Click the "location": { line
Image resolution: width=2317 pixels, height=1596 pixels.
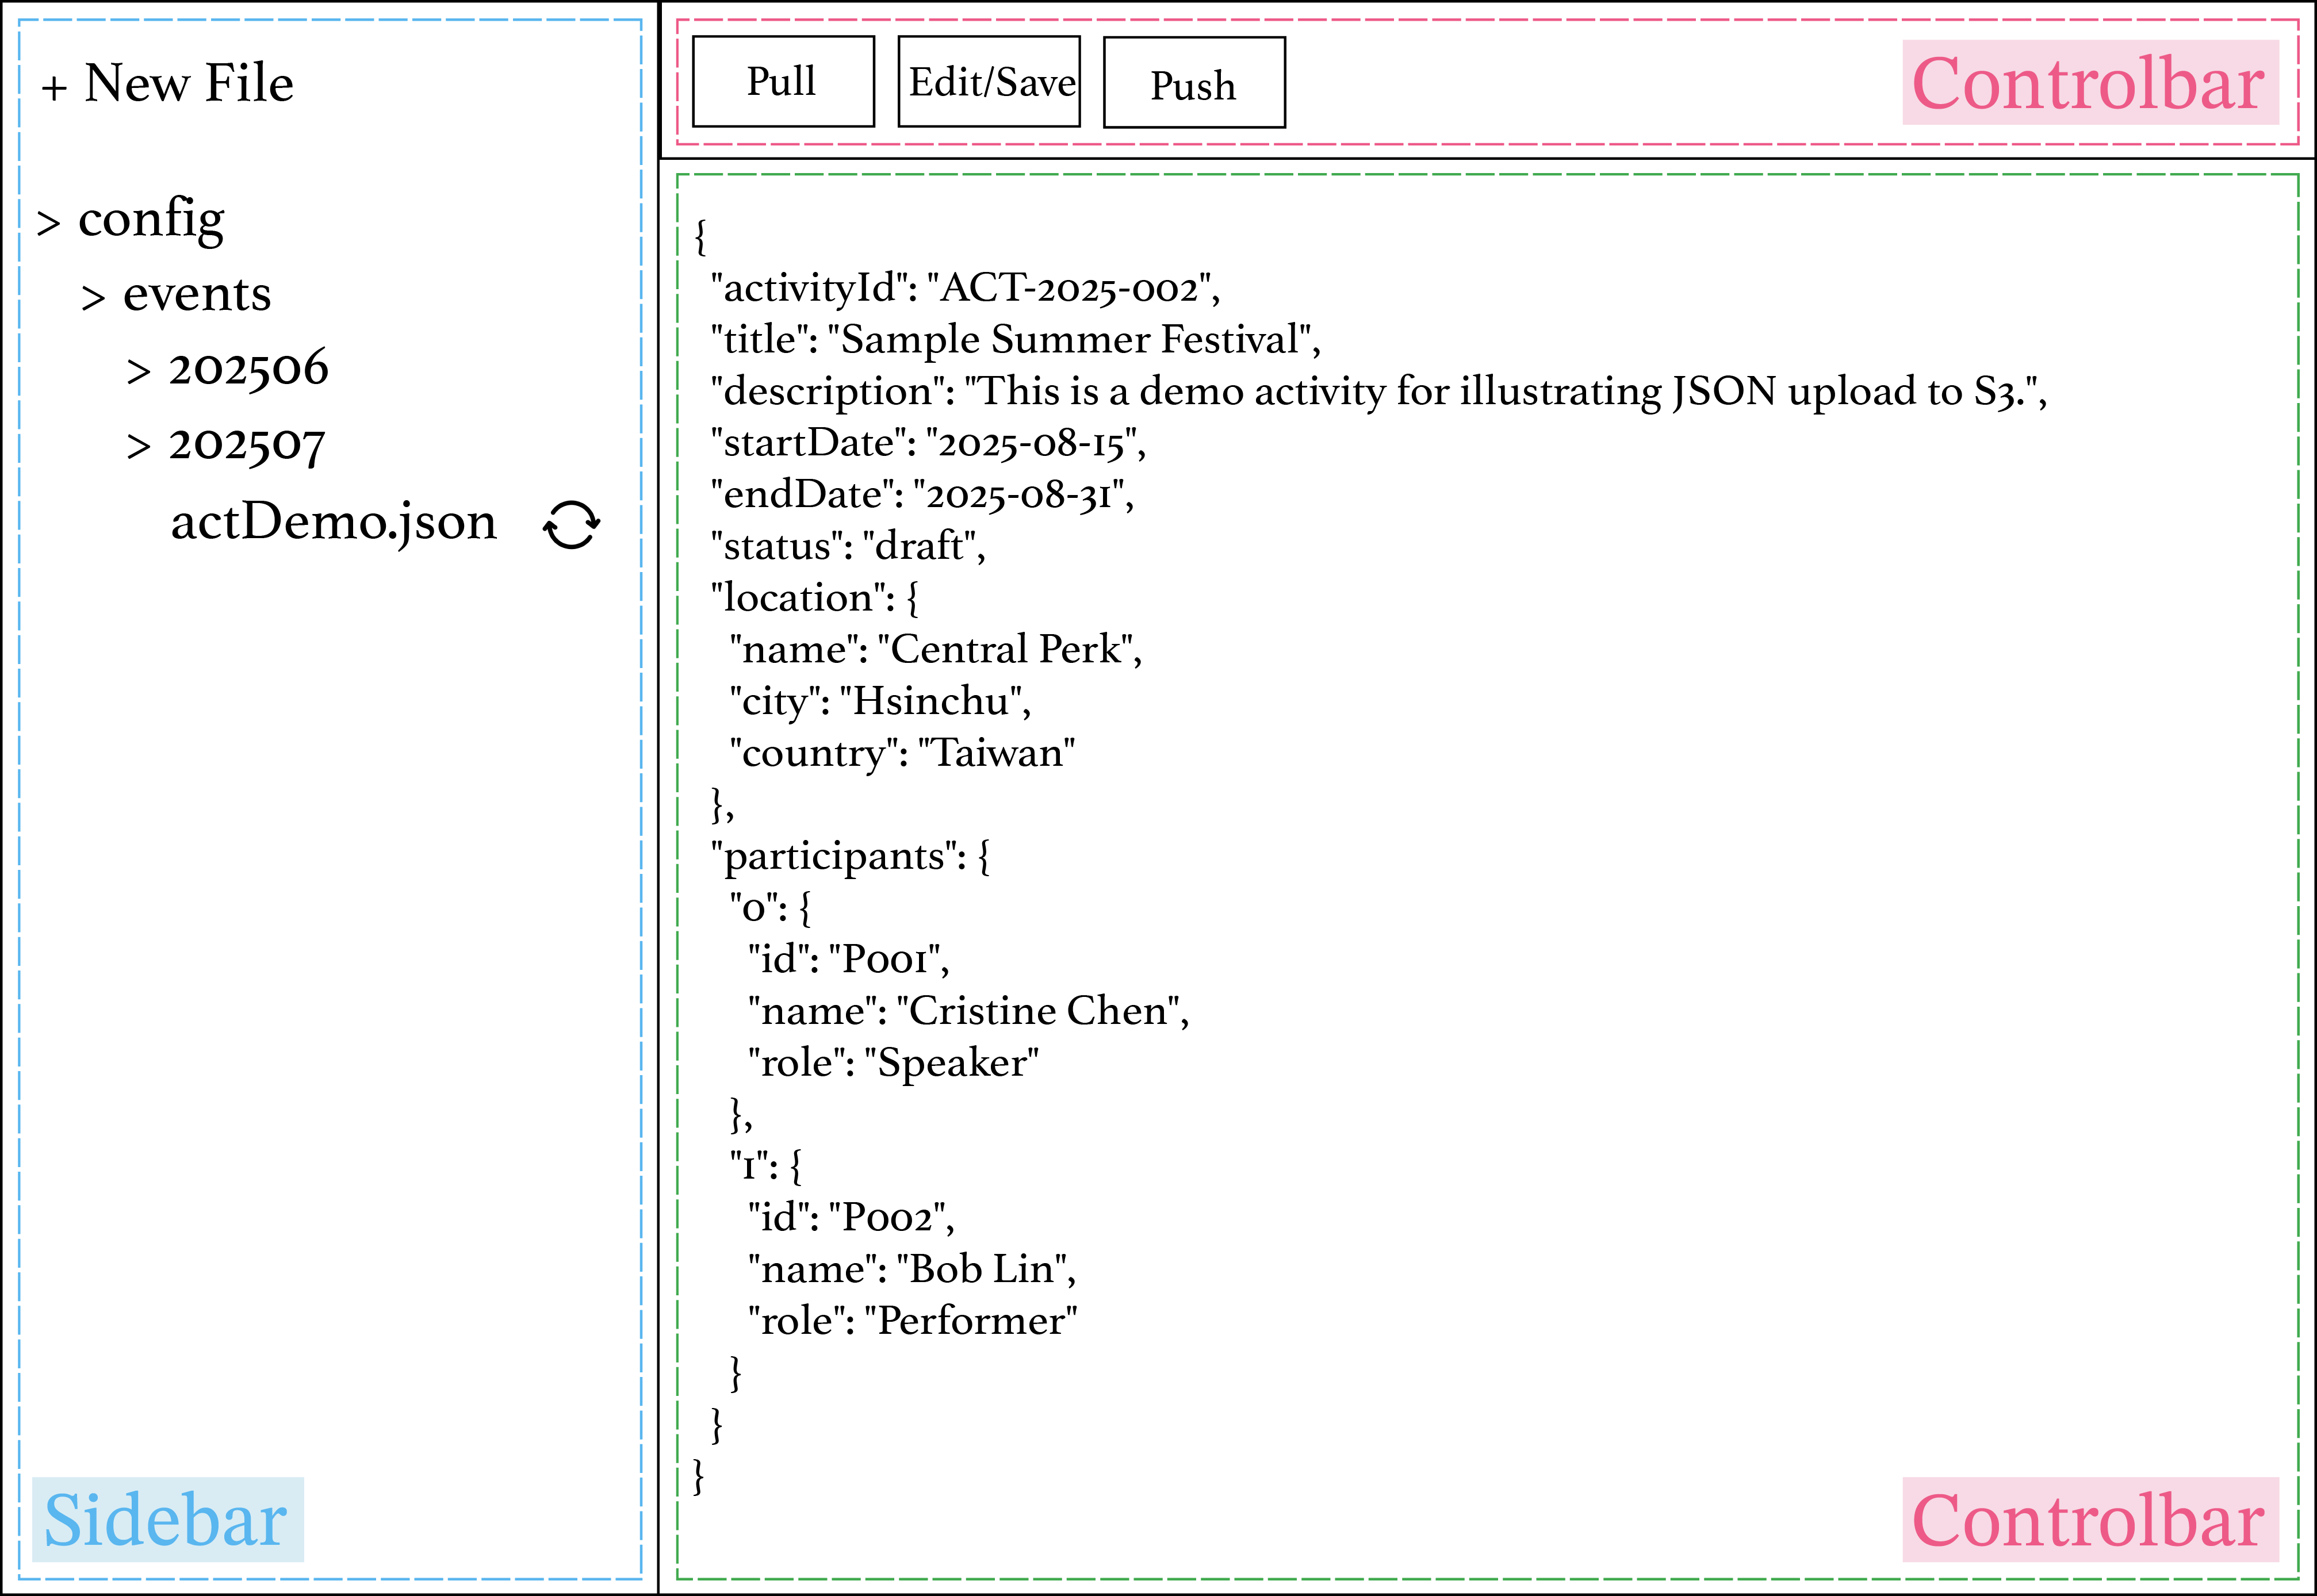tap(814, 598)
